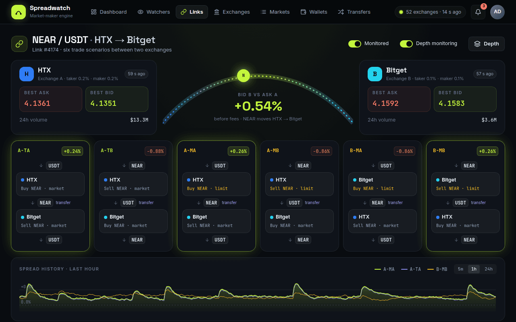The width and height of the screenshot is (516, 322).
Task: Click the A-MB -0.86% badge
Action: (x=321, y=151)
